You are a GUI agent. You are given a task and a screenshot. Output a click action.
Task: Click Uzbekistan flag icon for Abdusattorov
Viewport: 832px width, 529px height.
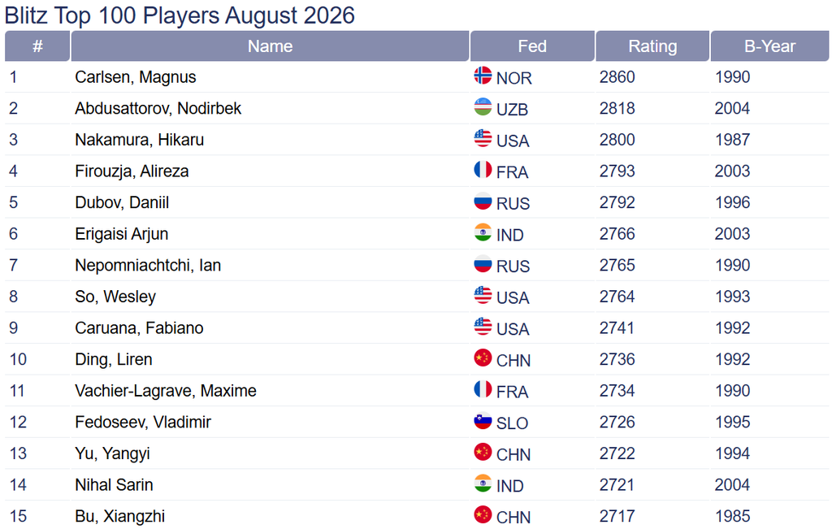click(x=483, y=106)
